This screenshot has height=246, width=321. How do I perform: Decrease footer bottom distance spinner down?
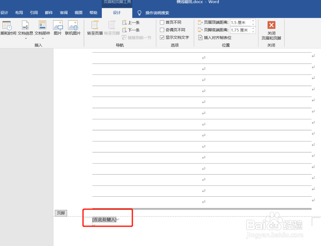pyautogui.click(x=253, y=32)
